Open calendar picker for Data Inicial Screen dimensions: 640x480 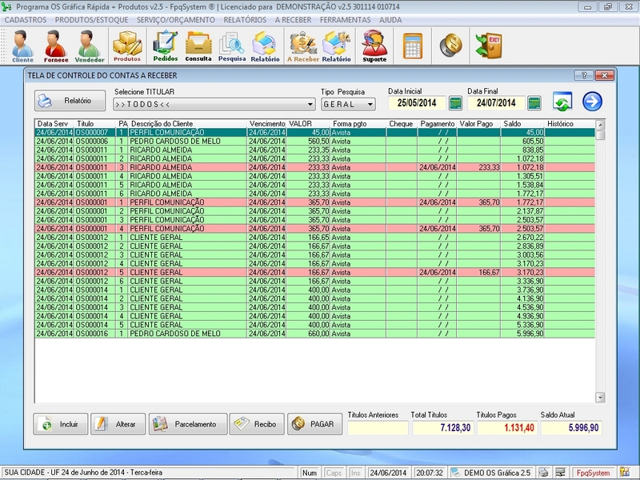455,103
